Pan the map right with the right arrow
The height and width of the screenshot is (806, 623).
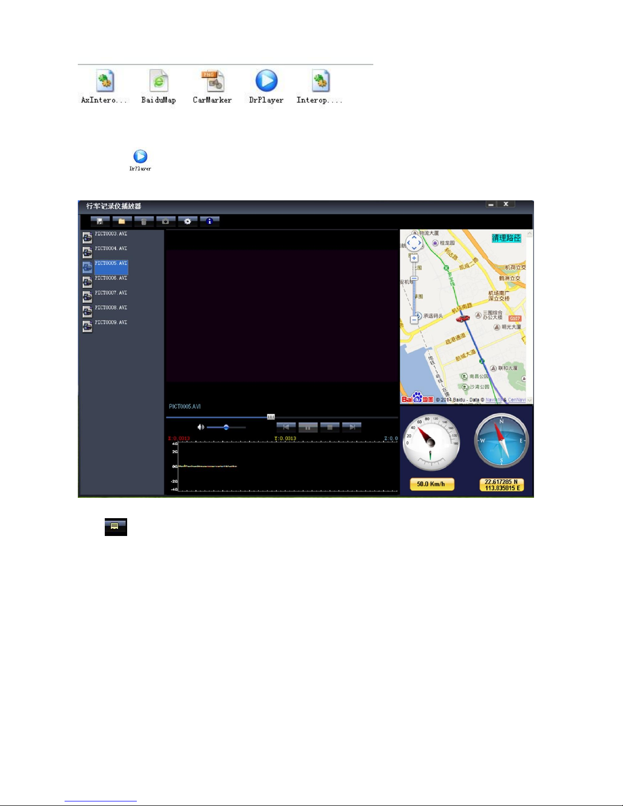pyautogui.click(x=420, y=243)
